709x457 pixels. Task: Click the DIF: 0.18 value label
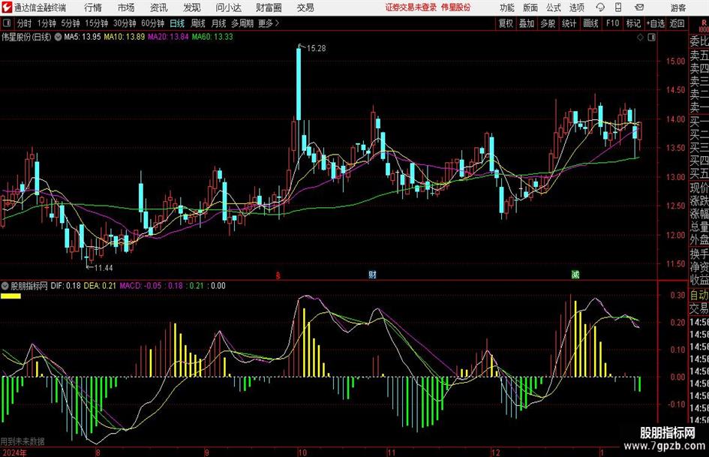[x=66, y=286]
